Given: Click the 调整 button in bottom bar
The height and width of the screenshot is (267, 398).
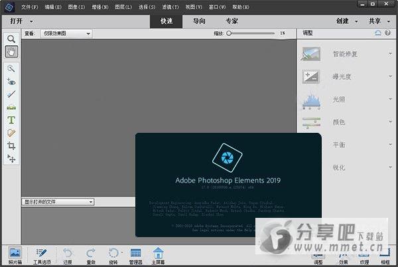Looking at the screenshot, I should click(318, 259).
